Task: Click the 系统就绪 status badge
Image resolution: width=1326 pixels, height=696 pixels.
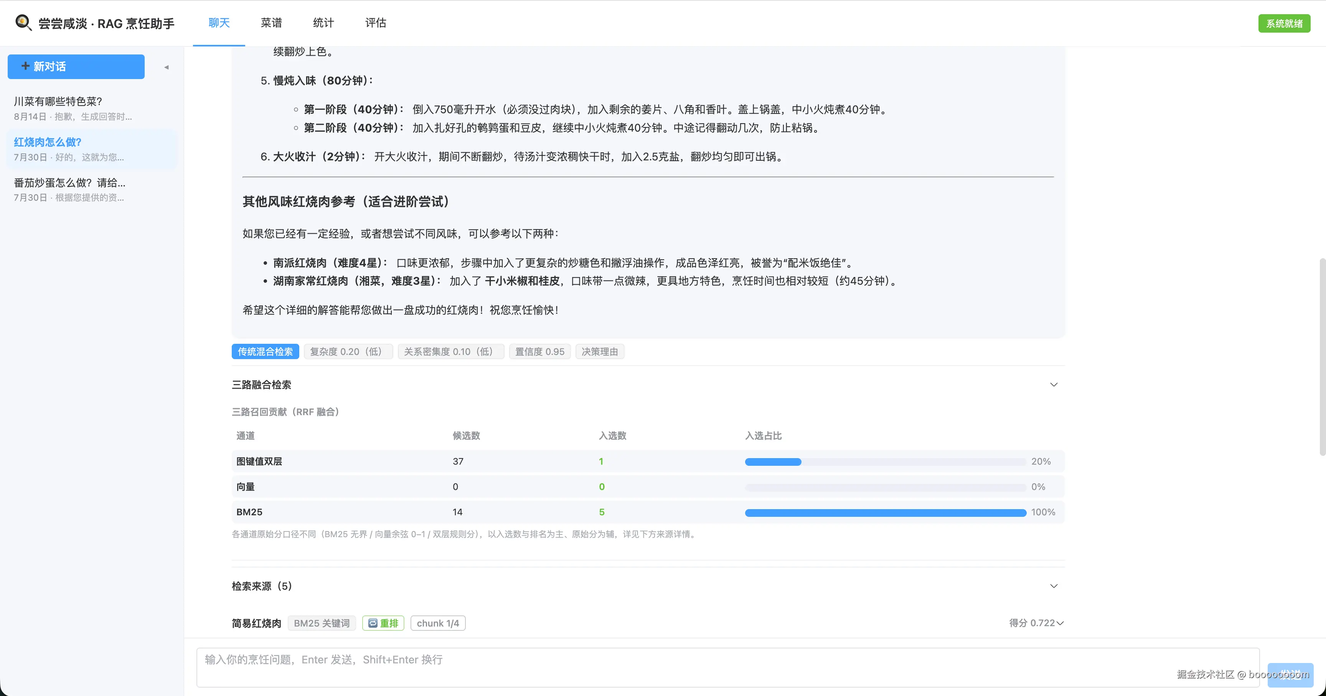Action: tap(1284, 24)
